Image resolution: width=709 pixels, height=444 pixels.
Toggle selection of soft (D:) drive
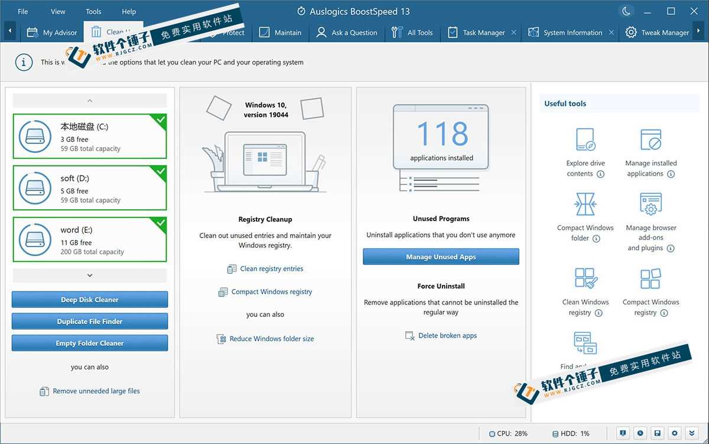[90, 188]
